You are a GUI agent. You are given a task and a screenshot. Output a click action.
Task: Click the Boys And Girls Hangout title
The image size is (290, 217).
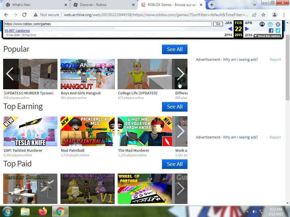(x=81, y=93)
